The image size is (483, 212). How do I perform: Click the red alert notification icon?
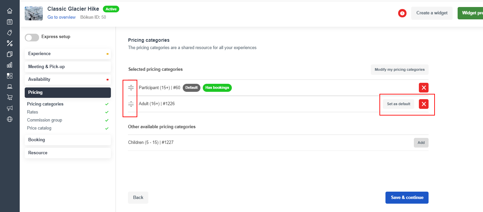coord(402,13)
